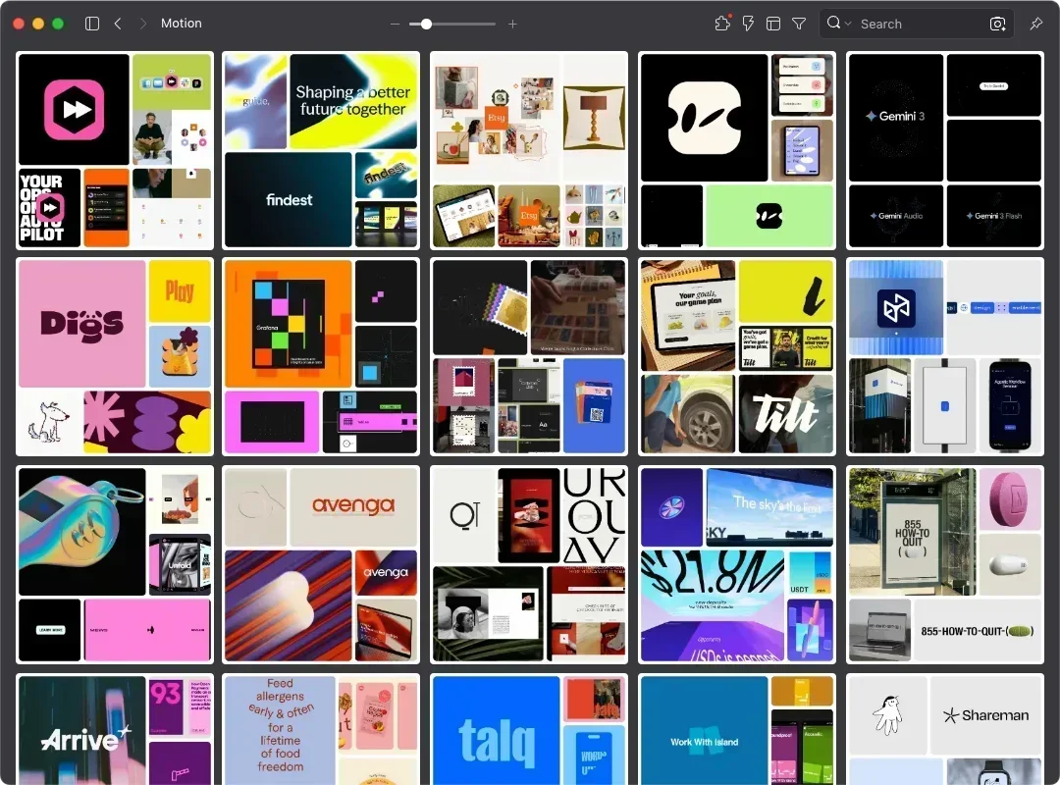Go back with the left chevron
The height and width of the screenshot is (785, 1060).
point(118,24)
